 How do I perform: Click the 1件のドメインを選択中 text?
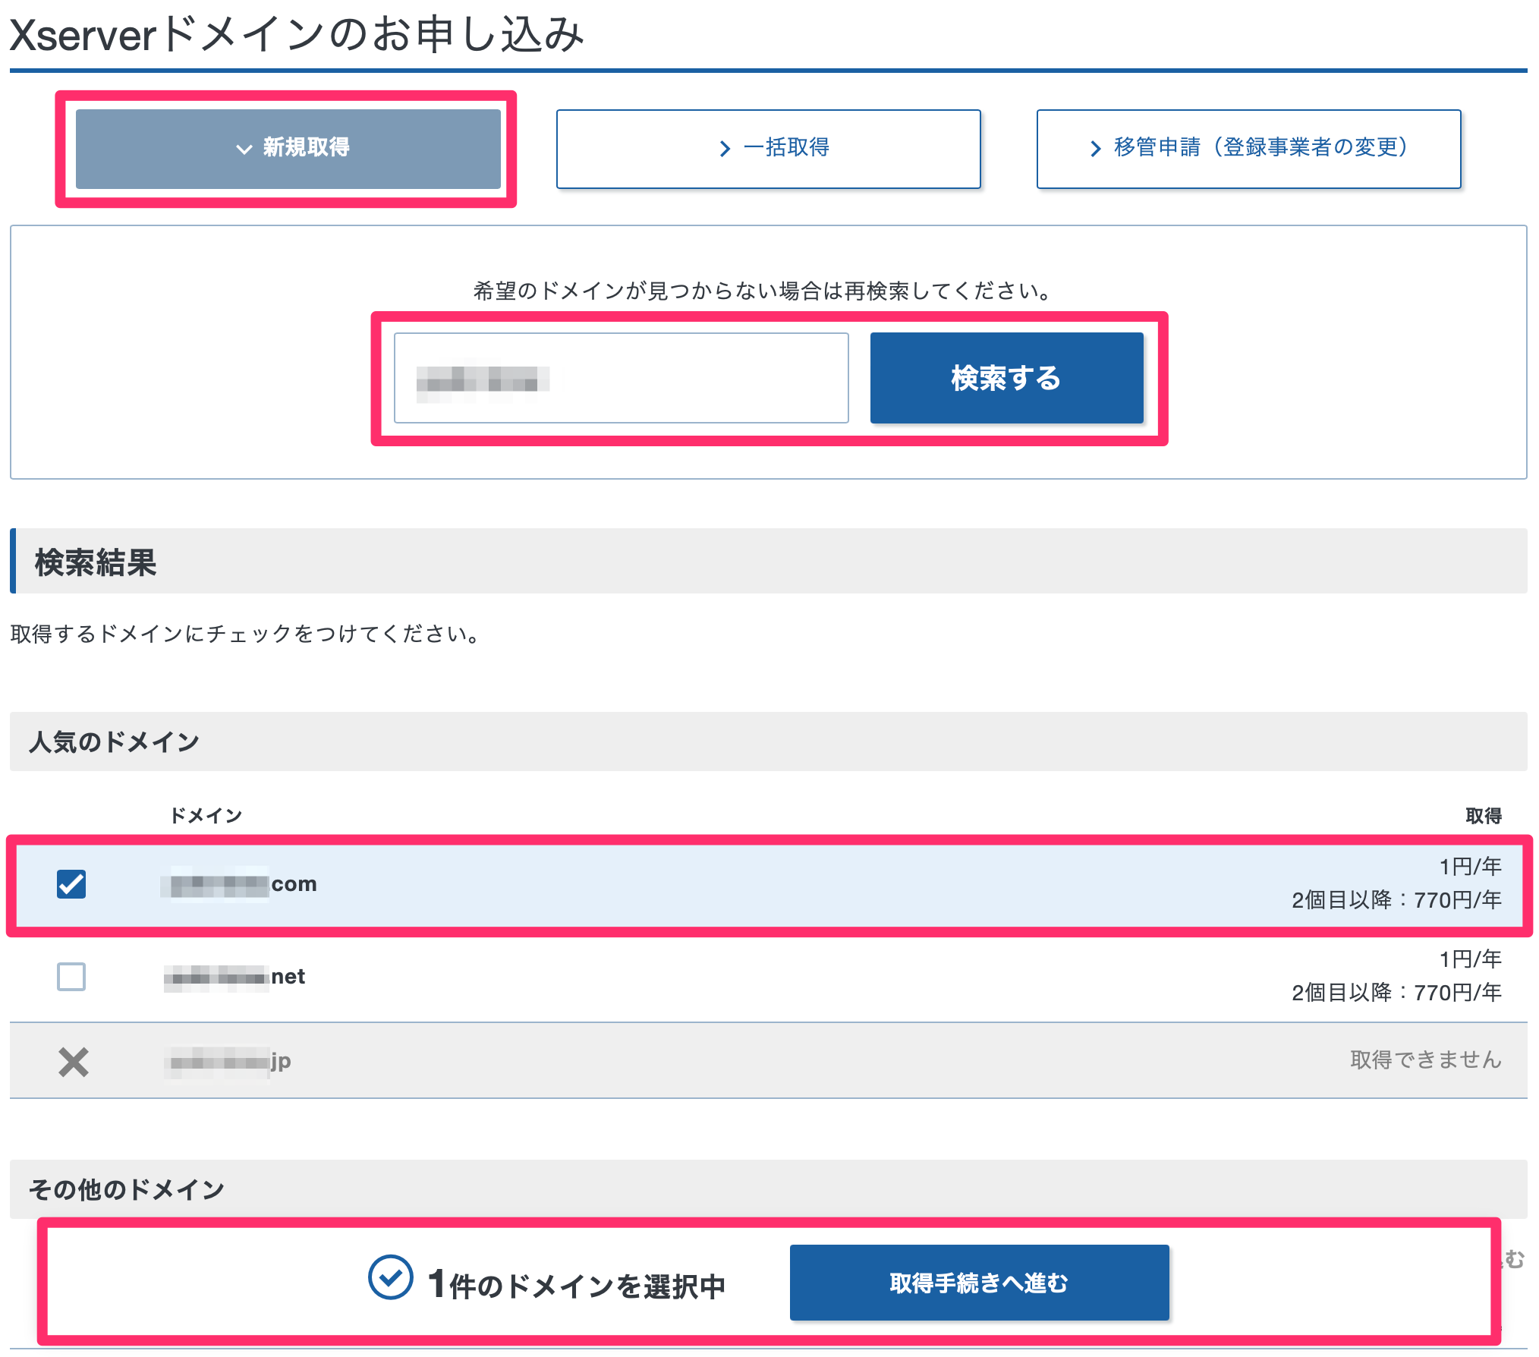click(x=577, y=1284)
